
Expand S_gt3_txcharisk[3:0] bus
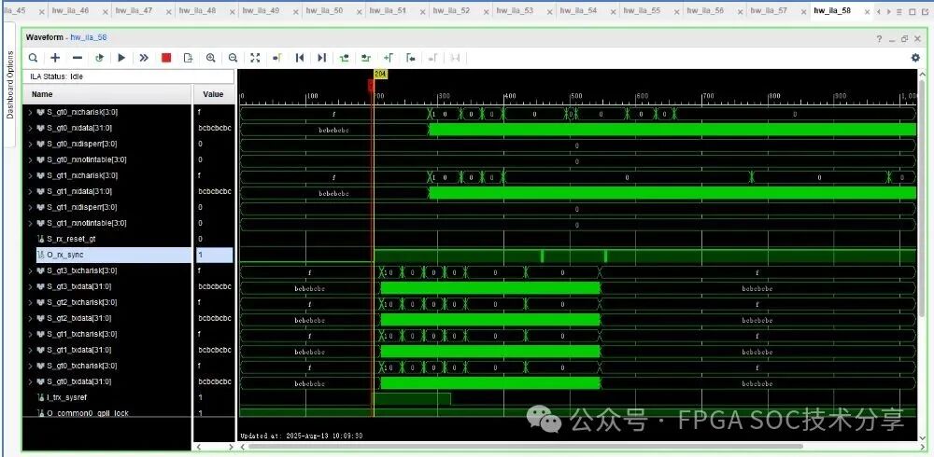click(x=31, y=270)
